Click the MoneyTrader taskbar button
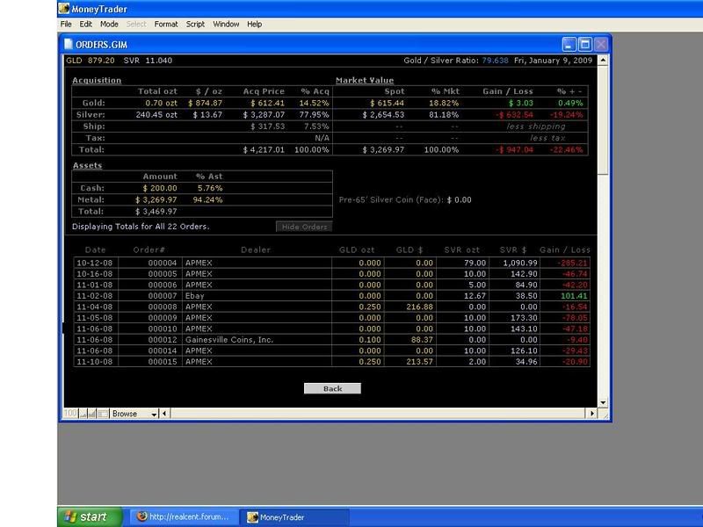The height and width of the screenshot is (527, 703). (x=294, y=517)
